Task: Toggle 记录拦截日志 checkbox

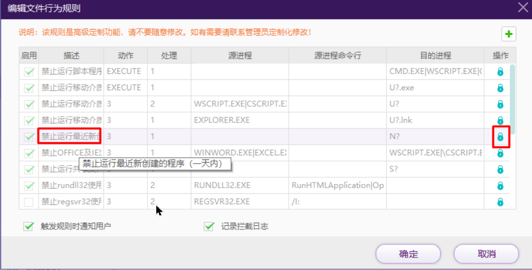Action: pos(209,226)
